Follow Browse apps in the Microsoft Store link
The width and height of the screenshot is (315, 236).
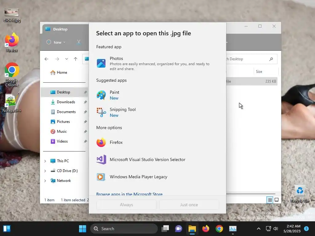pos(130,194)
